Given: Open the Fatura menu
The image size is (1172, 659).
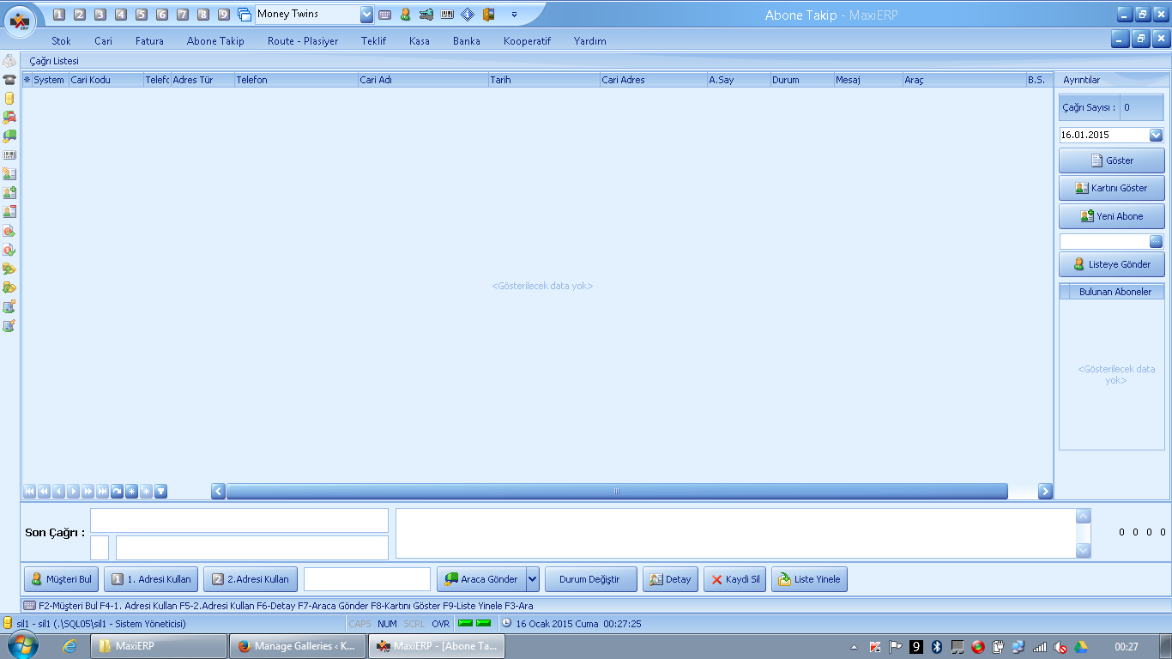Looking at the screenshot, I should pyautogui.click(x=149, y=41).
